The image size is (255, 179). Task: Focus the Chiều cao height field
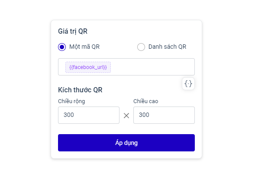pyautogui.click(x=164, y=115)
